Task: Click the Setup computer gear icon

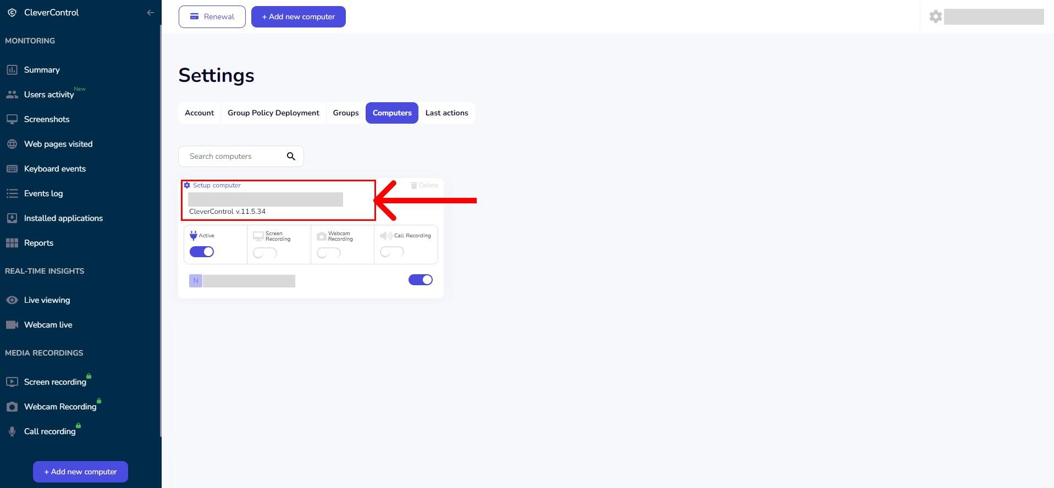Action: point(187,185)
